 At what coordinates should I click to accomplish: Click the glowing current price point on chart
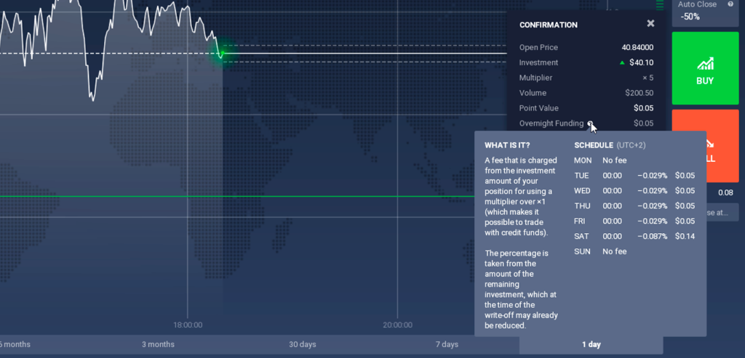(222, 53)
